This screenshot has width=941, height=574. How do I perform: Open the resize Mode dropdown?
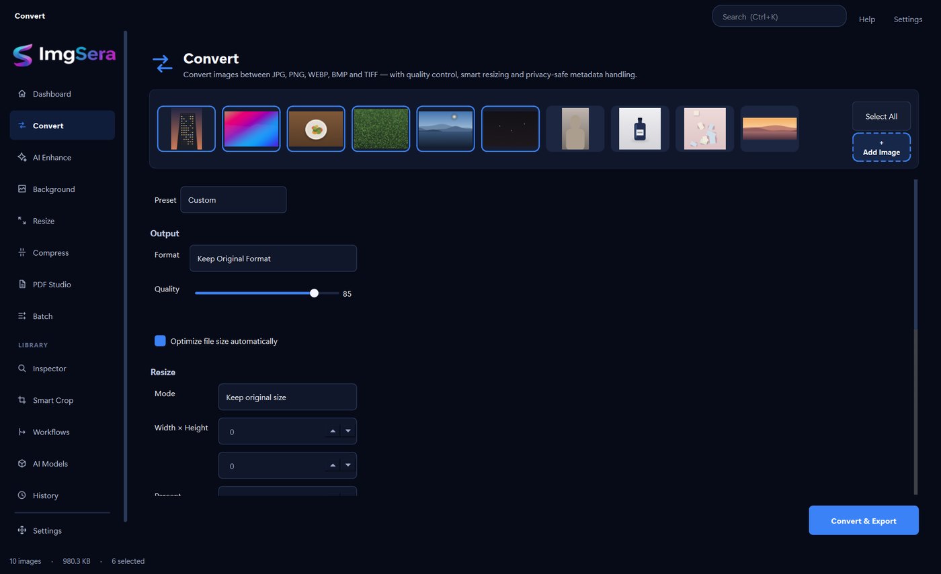point(288,397)
